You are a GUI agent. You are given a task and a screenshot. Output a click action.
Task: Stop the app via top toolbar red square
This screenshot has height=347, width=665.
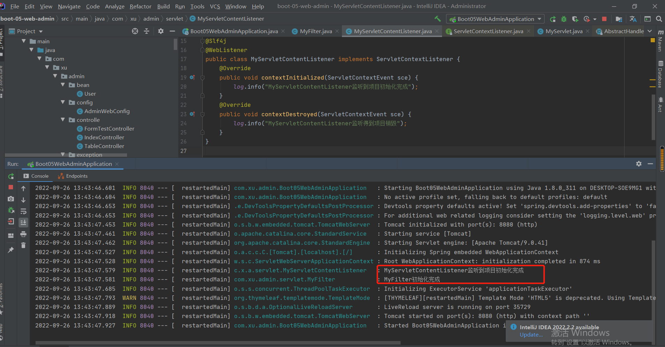[604, 19]
